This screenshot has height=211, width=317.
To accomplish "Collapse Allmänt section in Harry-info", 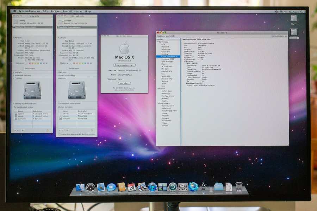I will point(14,38).
